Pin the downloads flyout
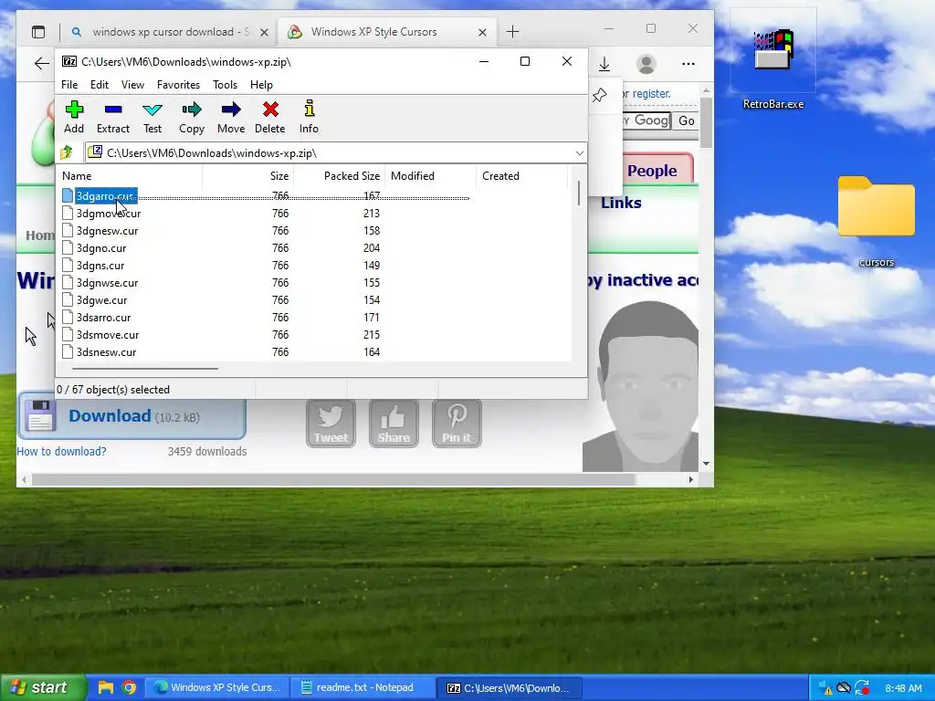This screenshot has height=701, width=935. pos(599,95)
